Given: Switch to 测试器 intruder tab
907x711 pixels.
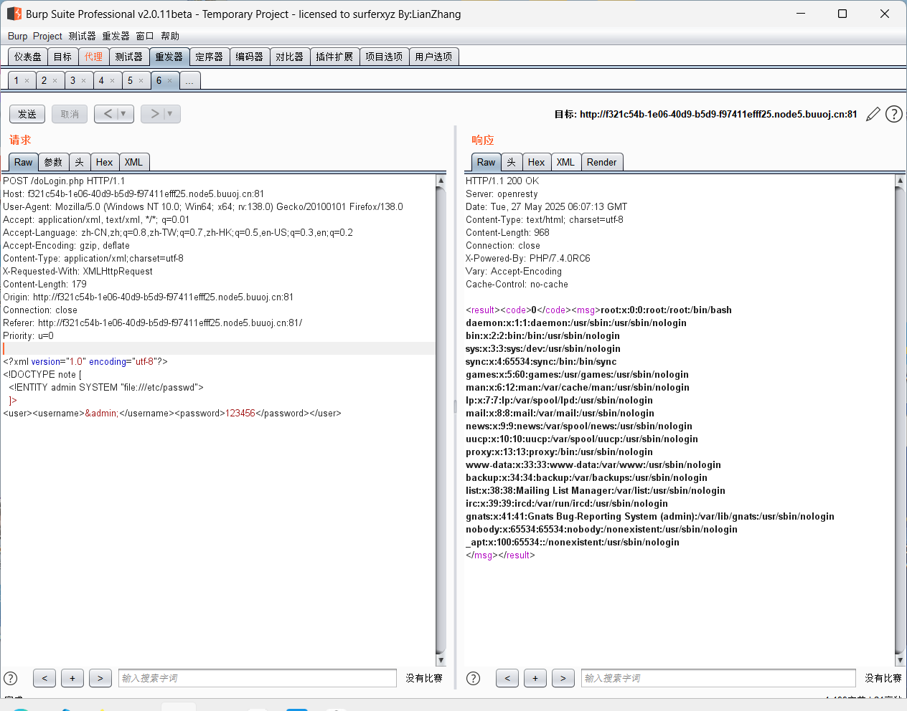Looking at the screenshot, I should pos(129,57).
